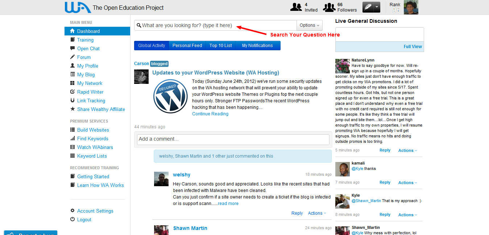Switch to the Top 10 List tab
The height and width of the screenshot is (235, 489).
point(221,46)
